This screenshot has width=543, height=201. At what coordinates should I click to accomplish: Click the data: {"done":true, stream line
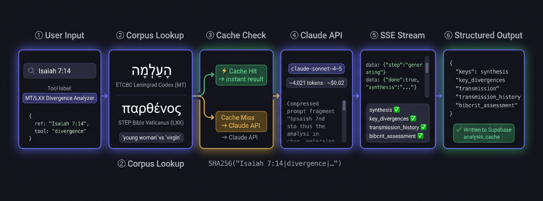click(x=393, y=80)
